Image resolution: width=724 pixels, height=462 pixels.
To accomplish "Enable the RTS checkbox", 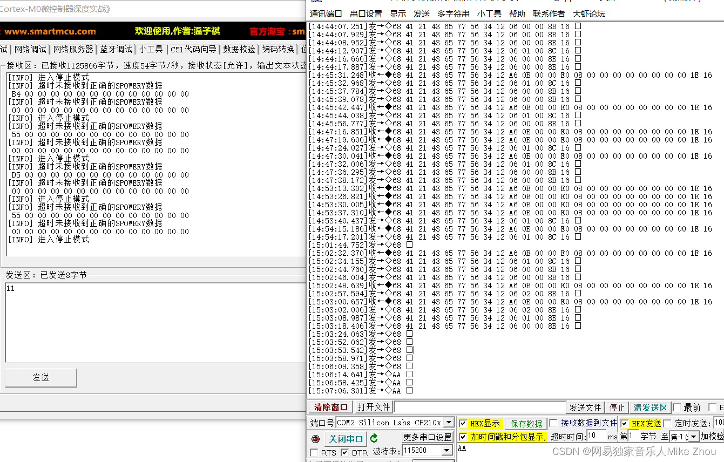I will (x=314, y=452).
